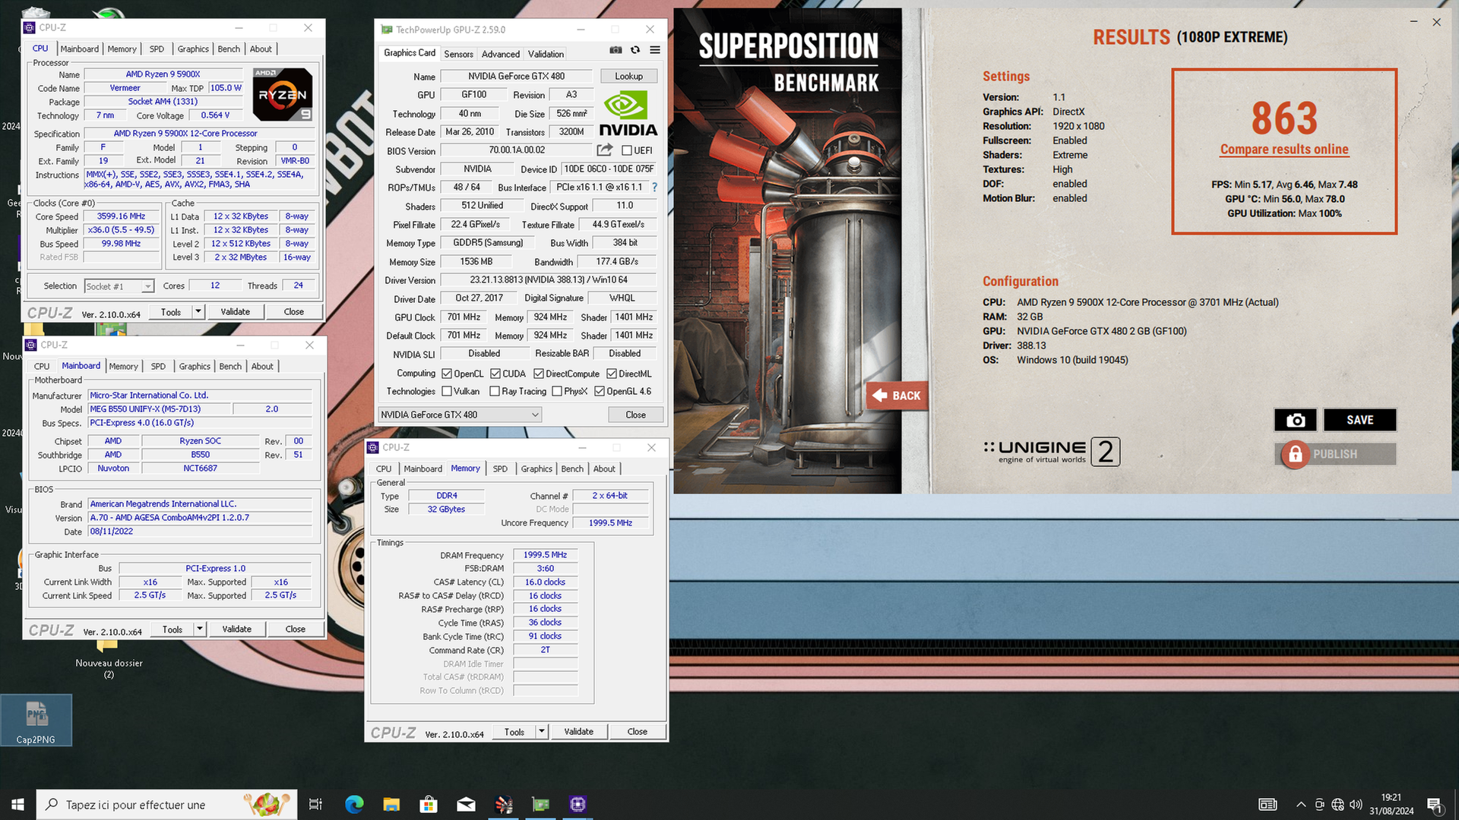Toggle the CUDA checkbox

(x=495, y=374)
